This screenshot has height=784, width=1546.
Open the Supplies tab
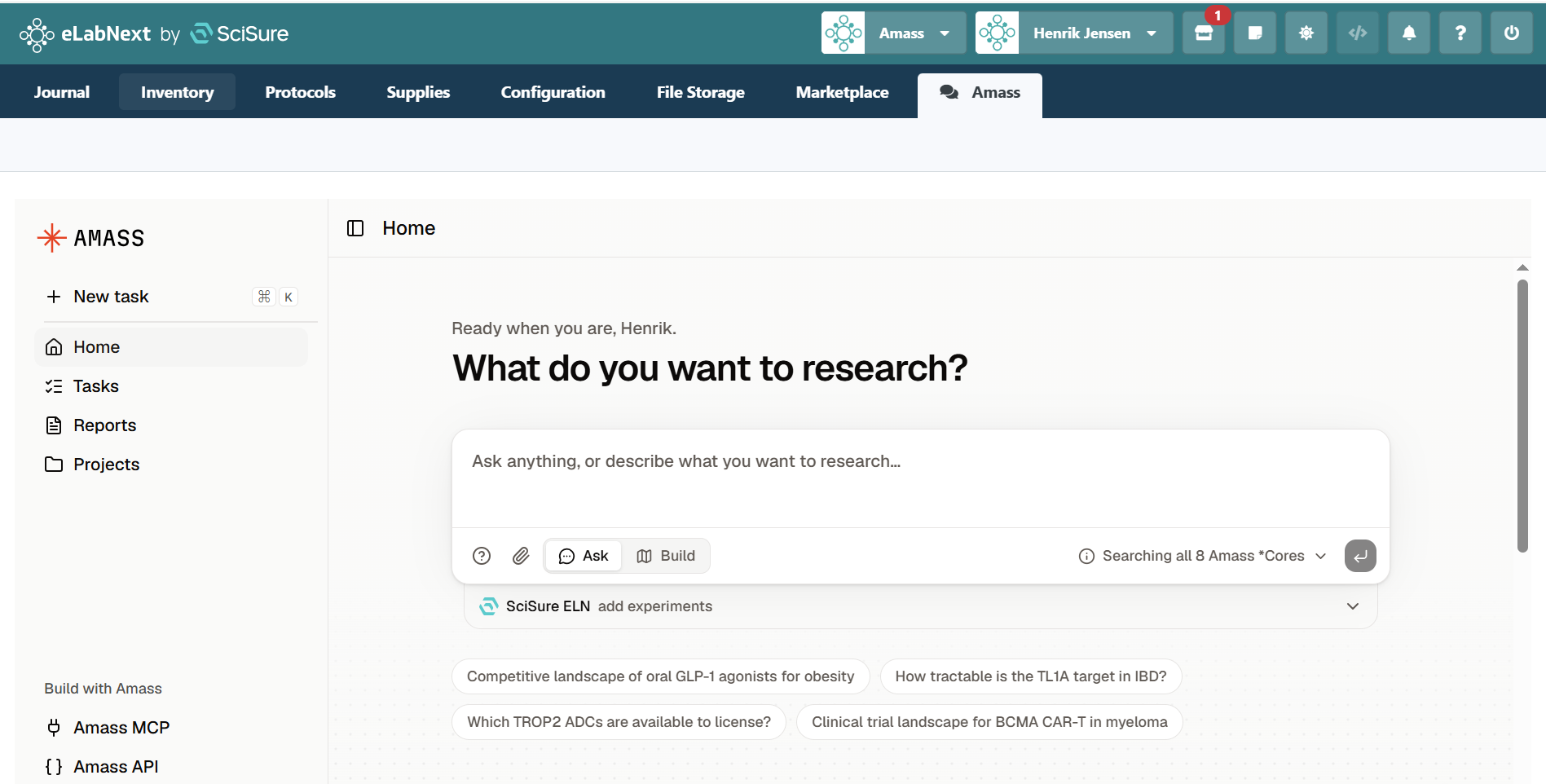pos(418,92)
